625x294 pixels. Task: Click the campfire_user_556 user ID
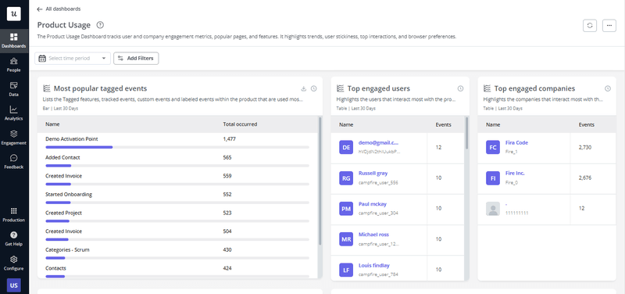point(378,183)
